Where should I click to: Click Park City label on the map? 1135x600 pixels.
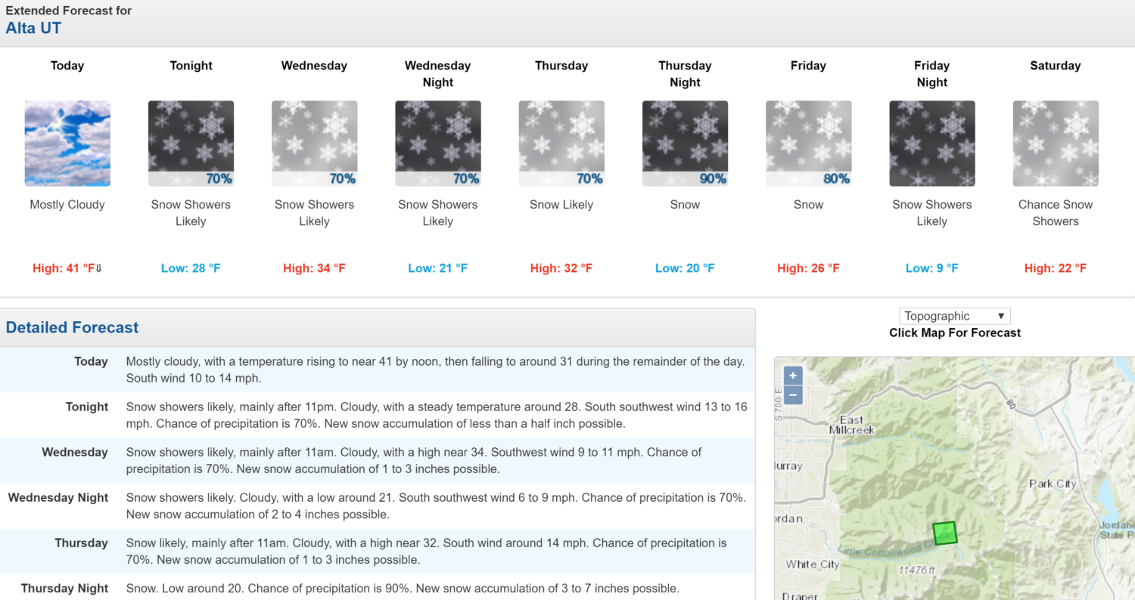point(1053,484)
